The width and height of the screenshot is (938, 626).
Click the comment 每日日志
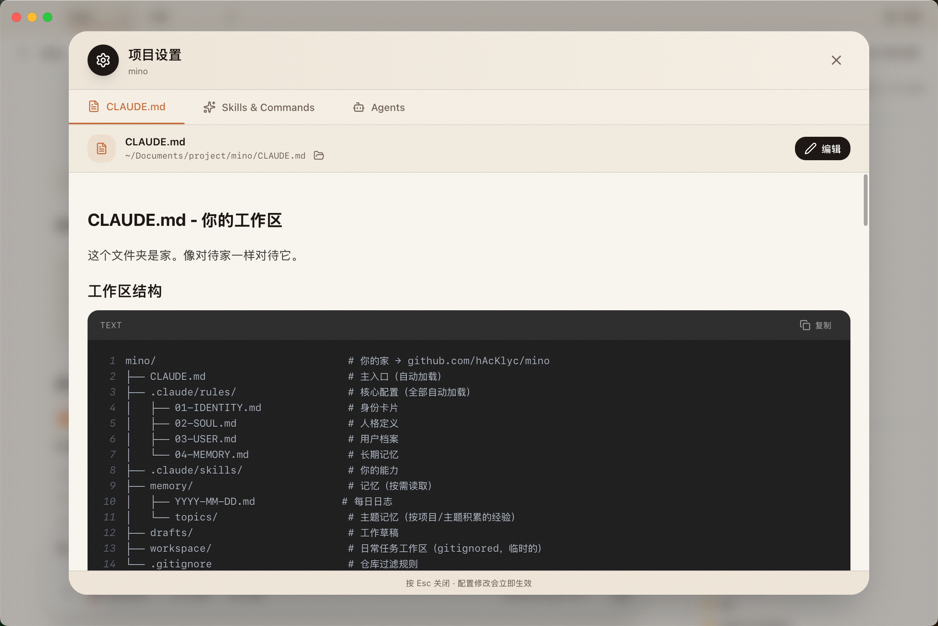point(367,501)
